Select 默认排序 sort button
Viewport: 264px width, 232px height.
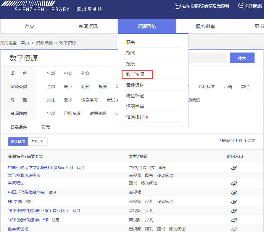(x=18, y=142)
